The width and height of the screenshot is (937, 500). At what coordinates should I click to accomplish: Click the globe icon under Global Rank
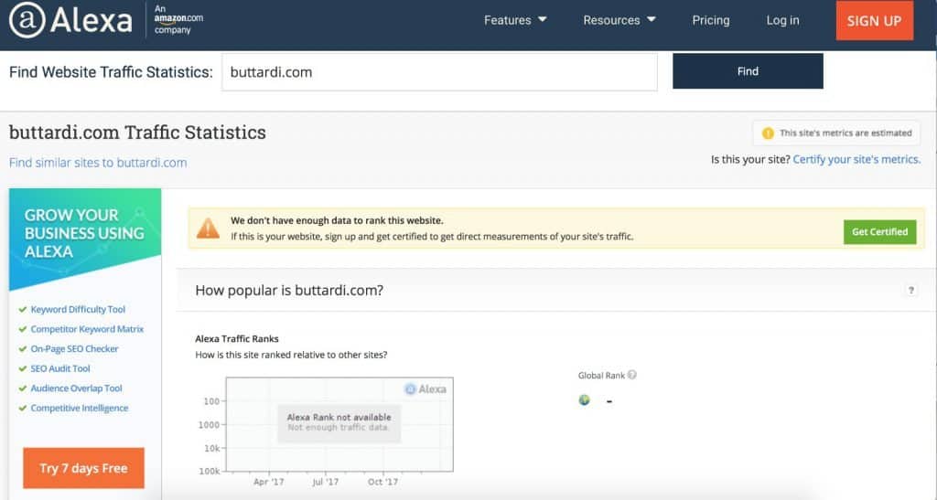coord(585,400)
